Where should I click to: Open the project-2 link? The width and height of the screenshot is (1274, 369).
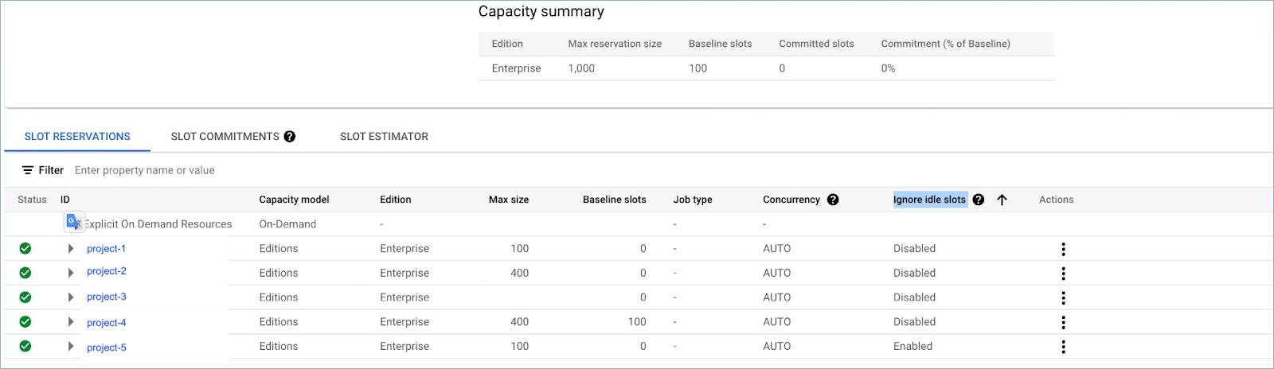point(107,271)
